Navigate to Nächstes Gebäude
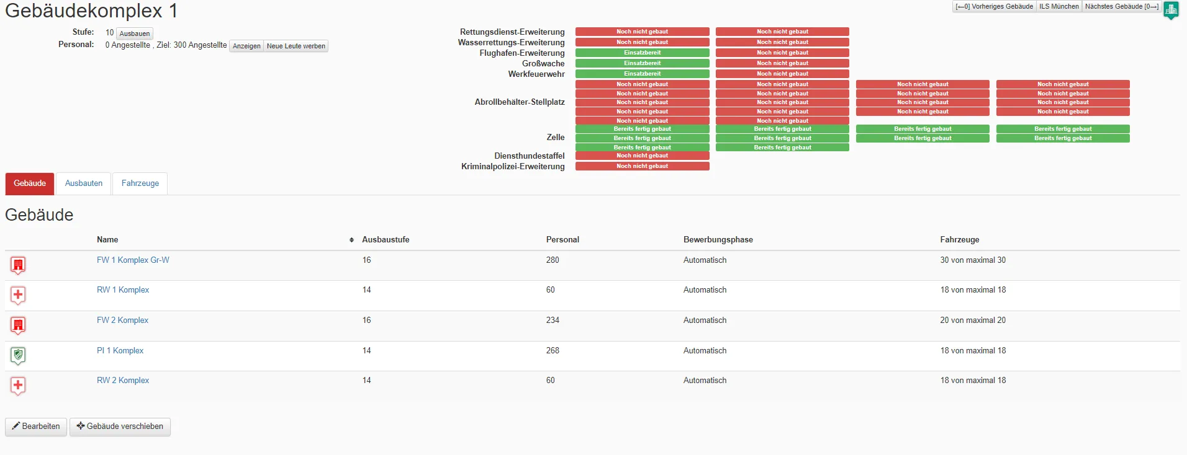 tap(1121, 7)
